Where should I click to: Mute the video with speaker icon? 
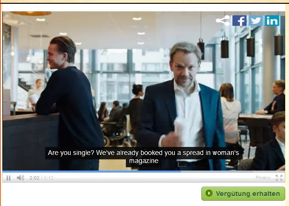pos(20,178)
